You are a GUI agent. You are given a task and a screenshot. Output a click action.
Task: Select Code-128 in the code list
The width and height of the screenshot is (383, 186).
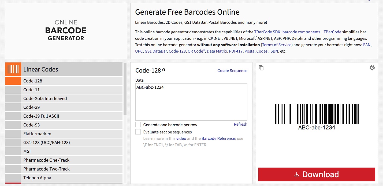coord(64,81)
